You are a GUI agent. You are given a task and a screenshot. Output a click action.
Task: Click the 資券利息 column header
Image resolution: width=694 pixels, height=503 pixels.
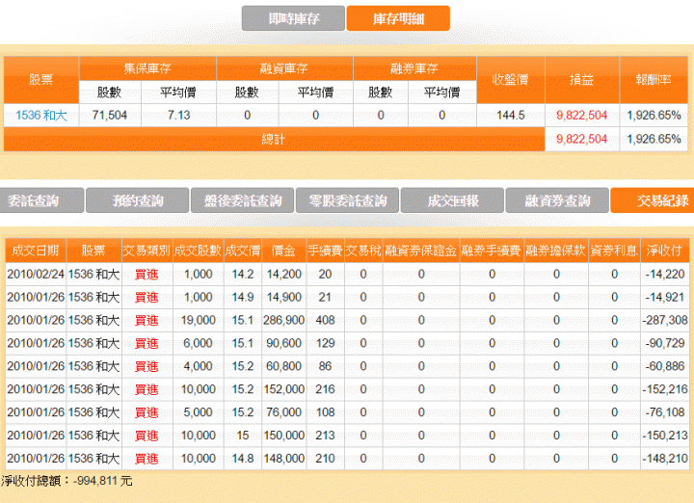tap(614, 251)
